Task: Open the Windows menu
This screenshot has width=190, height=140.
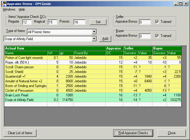Action: 9,9
